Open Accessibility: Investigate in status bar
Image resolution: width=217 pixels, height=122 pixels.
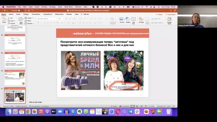point(39,106)
